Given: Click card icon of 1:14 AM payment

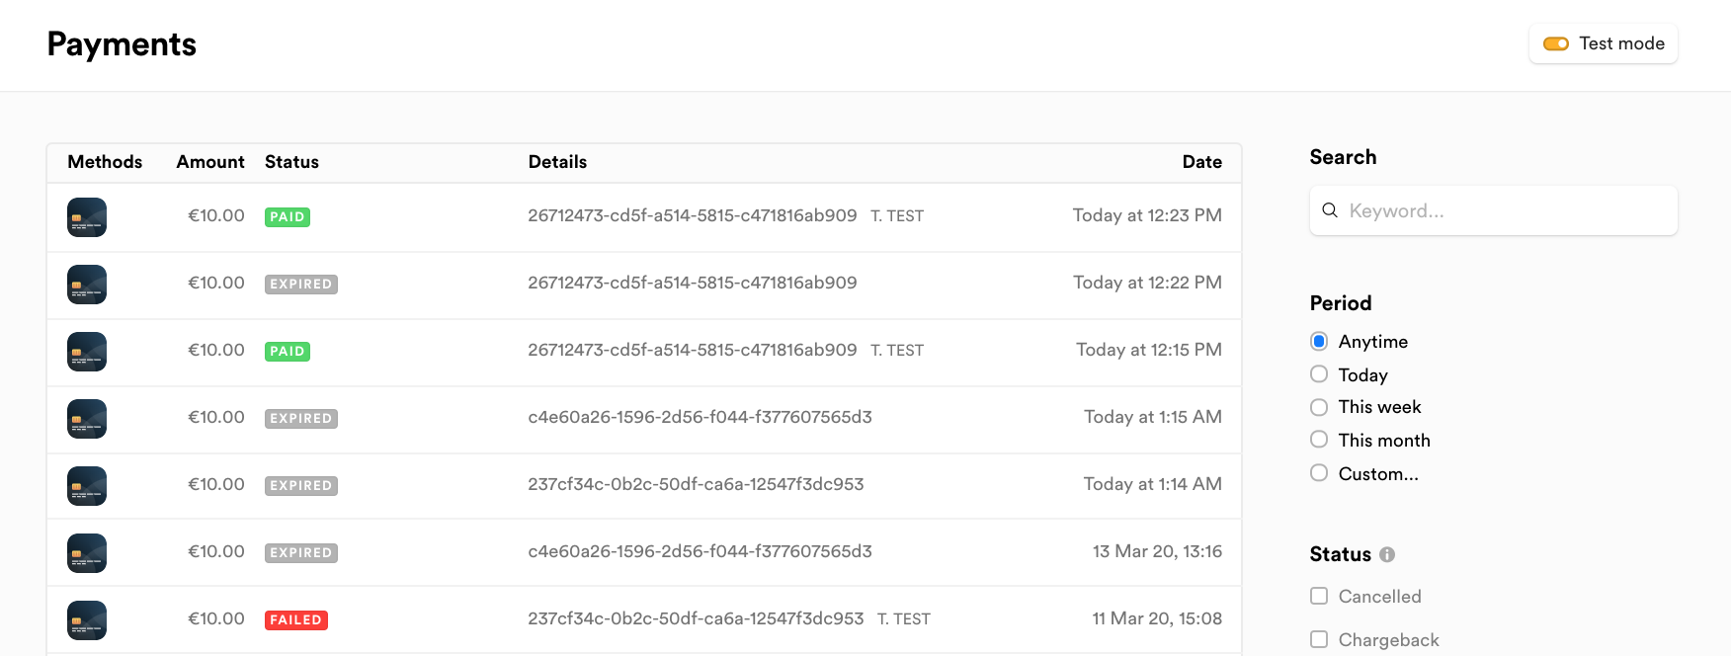Looking at the screenshot, I should [87, 486].
